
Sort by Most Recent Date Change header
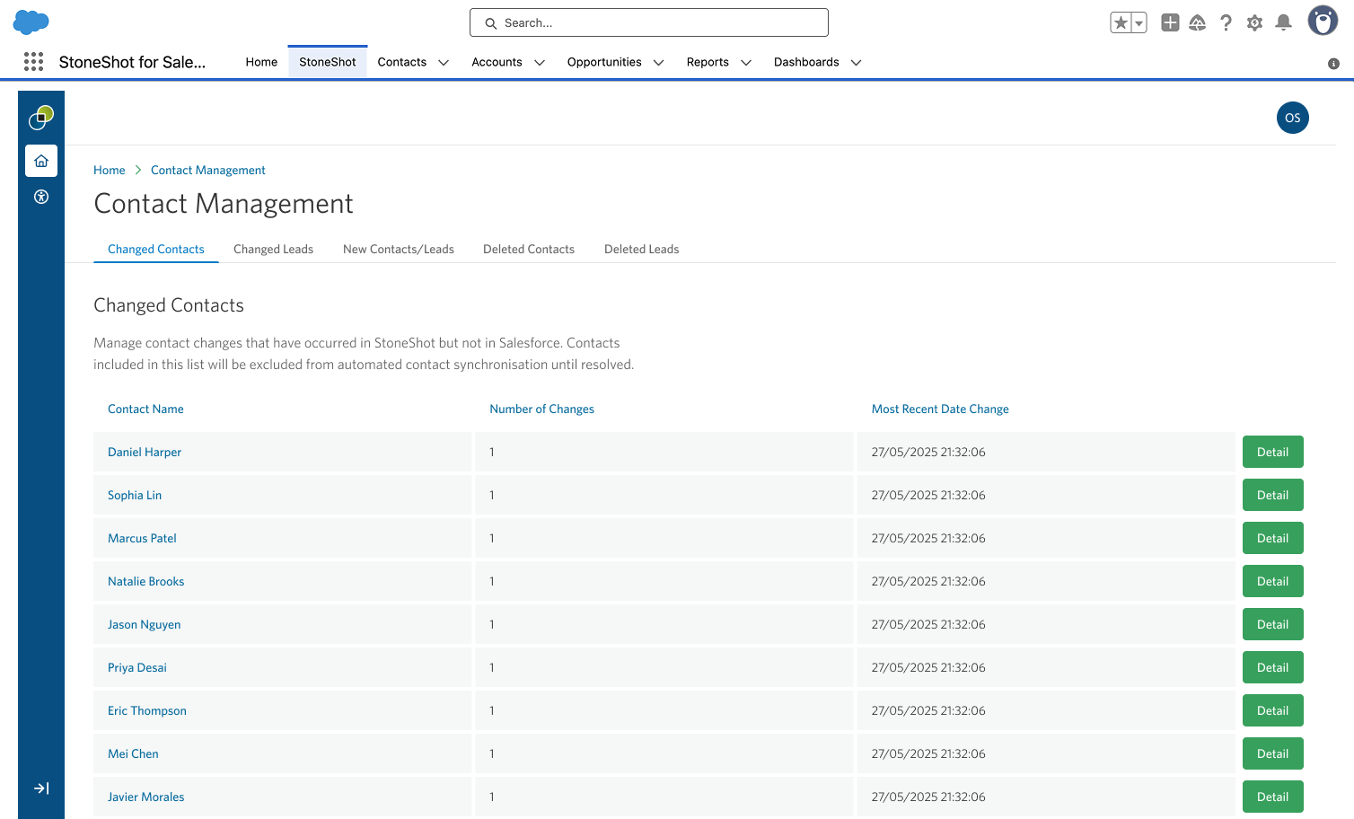click(x=940, y=409)
